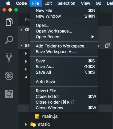Select the Open... menu entry
The width and height of the screenshot is (113, 129).
click(64, 25)
